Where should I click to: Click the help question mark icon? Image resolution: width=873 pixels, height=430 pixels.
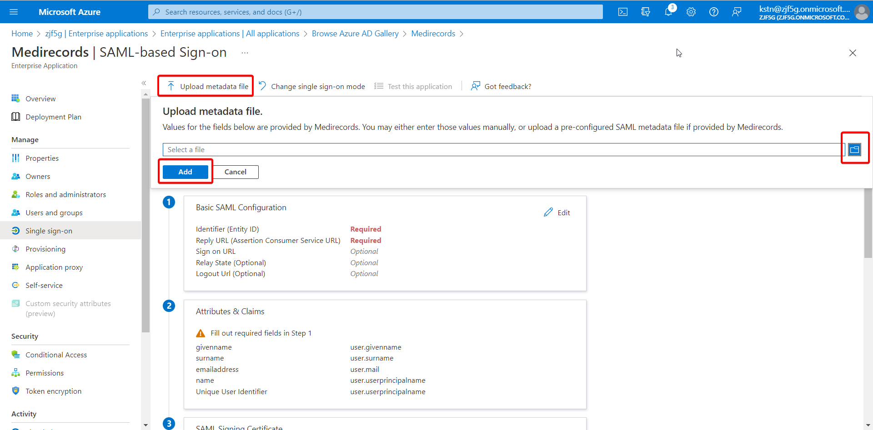714,12
